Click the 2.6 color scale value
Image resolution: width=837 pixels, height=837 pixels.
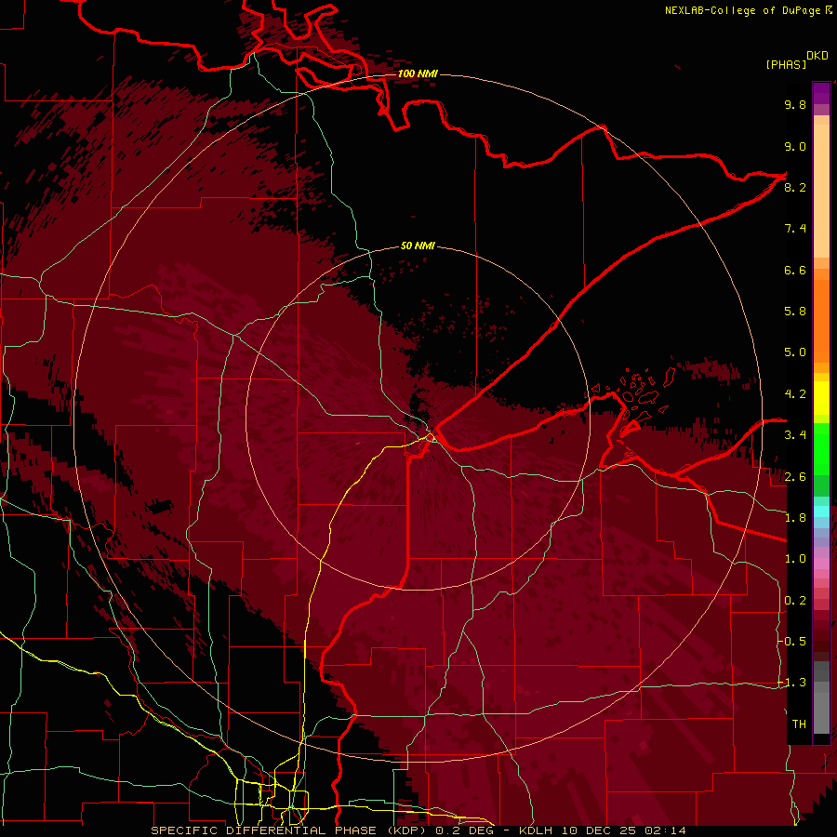(795, 477)
